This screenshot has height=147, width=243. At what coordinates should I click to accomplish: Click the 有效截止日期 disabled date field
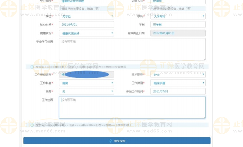178,33
